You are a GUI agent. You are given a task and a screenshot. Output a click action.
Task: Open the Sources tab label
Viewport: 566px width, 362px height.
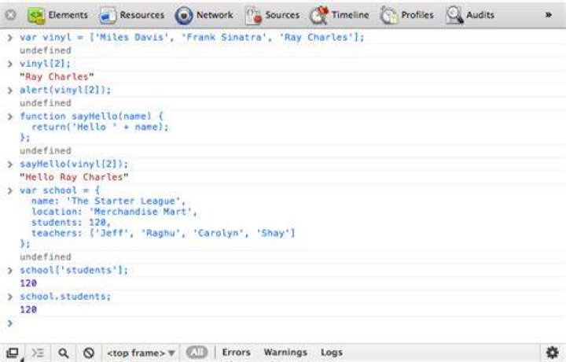[x=282, y=15]
